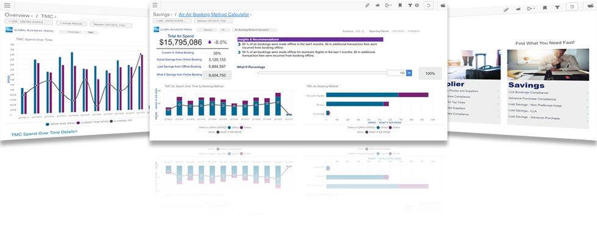Open the folder icon in center toolbar

(x=443, y=6)
